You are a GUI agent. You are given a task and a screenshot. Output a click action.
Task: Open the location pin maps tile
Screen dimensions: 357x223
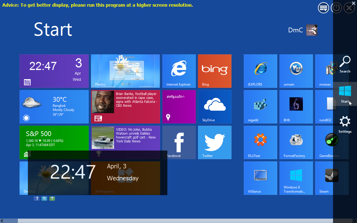(x=179, y=107)
